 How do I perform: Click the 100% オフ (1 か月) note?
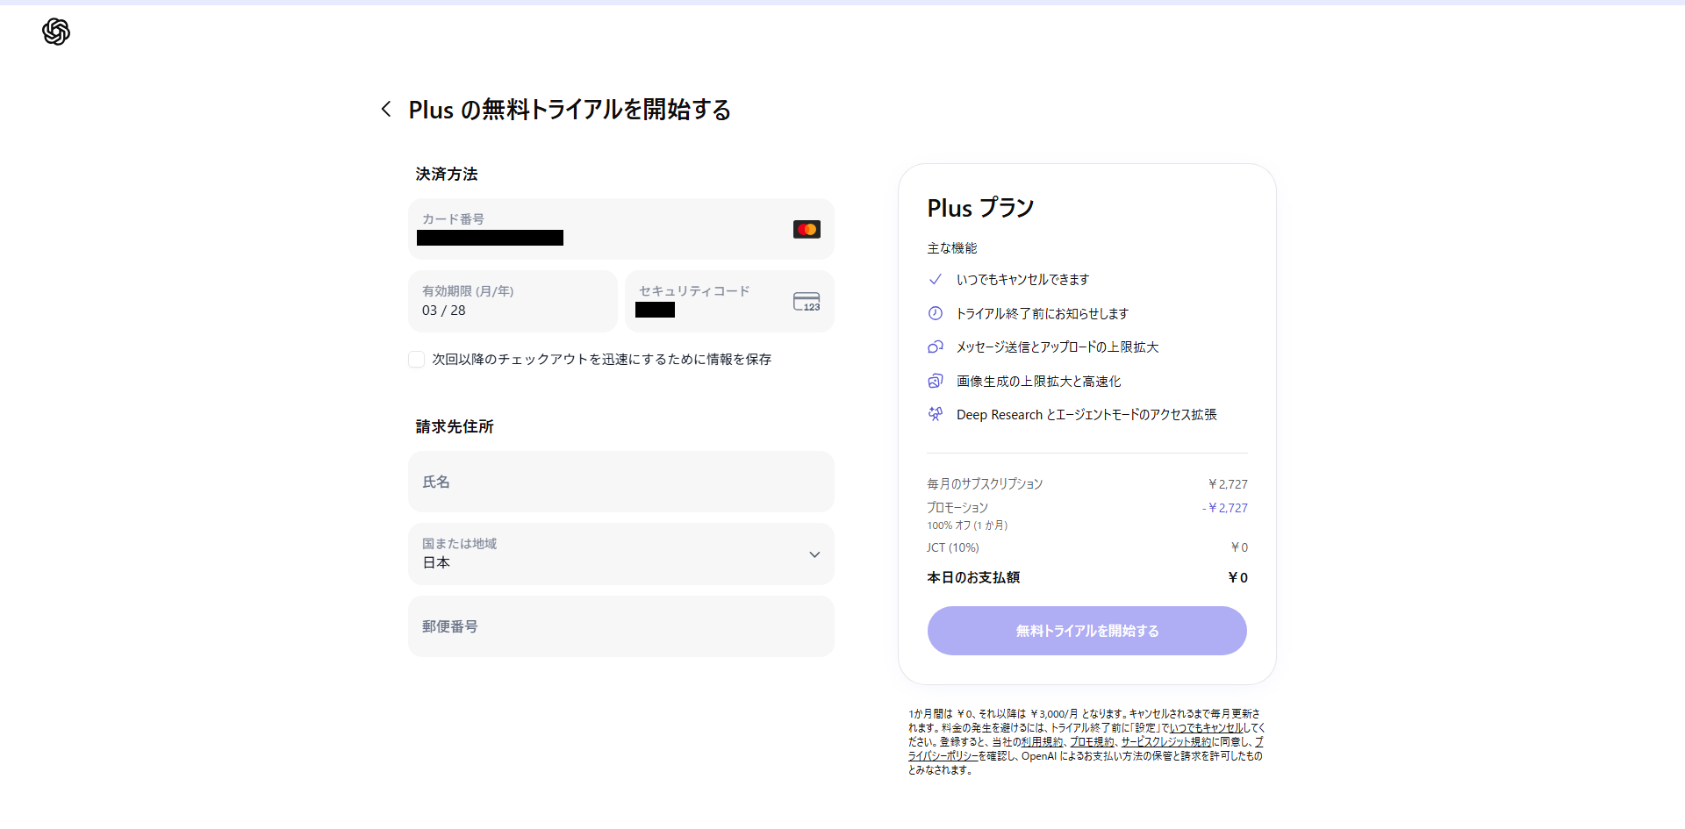(x=967, y=525)
